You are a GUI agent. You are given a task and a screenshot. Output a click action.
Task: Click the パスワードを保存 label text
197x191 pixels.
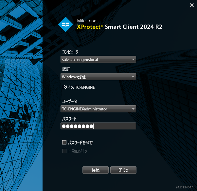pos(81,143)
